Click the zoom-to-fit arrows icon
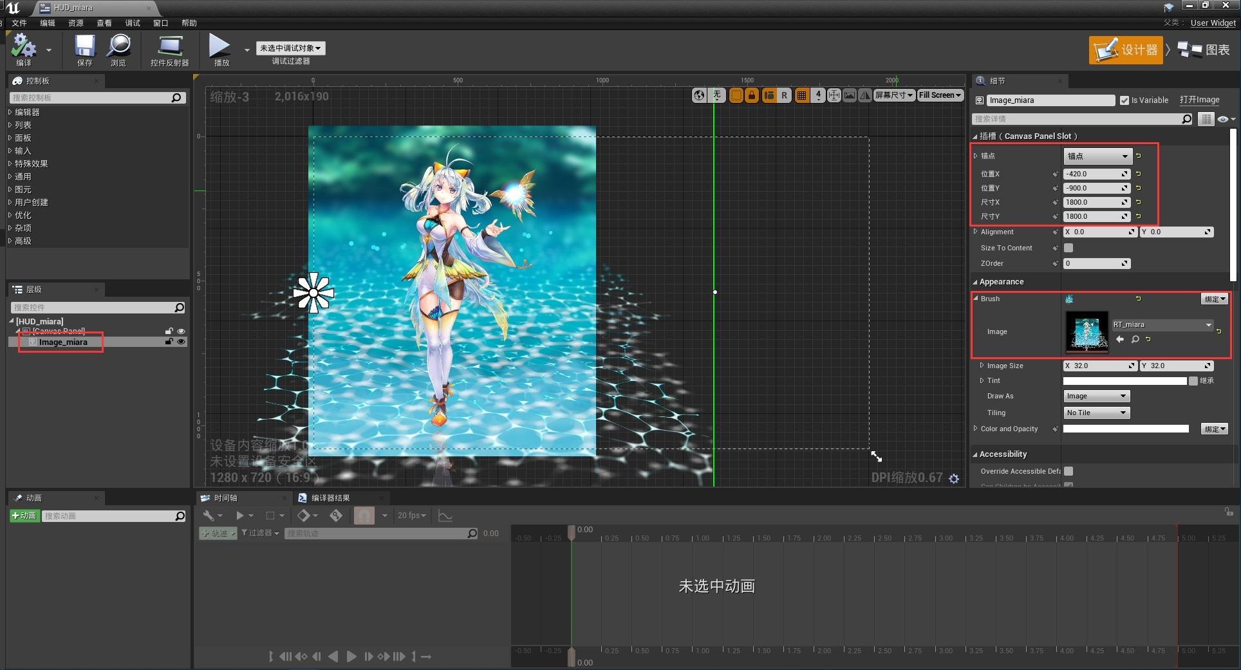The height and width of the screenshot is (670, 1241). [x=834, y=95]
